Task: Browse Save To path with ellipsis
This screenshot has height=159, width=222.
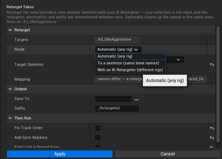Action: click(136, 100)
